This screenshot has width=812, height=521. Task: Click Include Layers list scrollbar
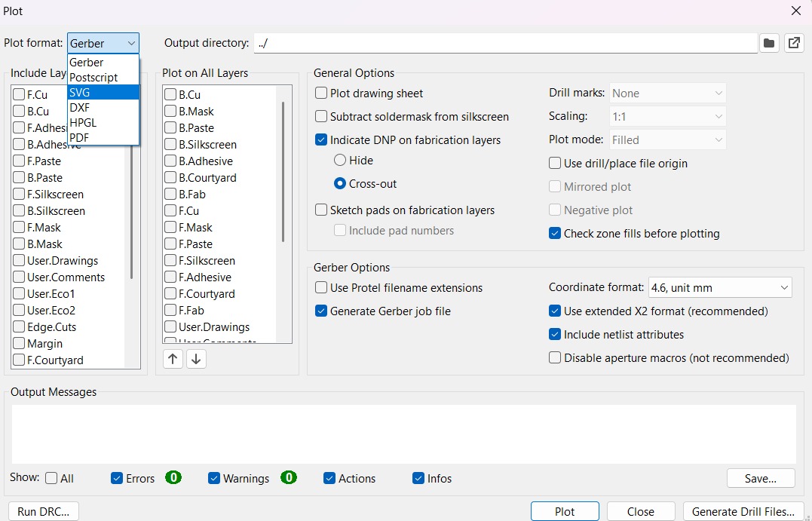(131, 213)
